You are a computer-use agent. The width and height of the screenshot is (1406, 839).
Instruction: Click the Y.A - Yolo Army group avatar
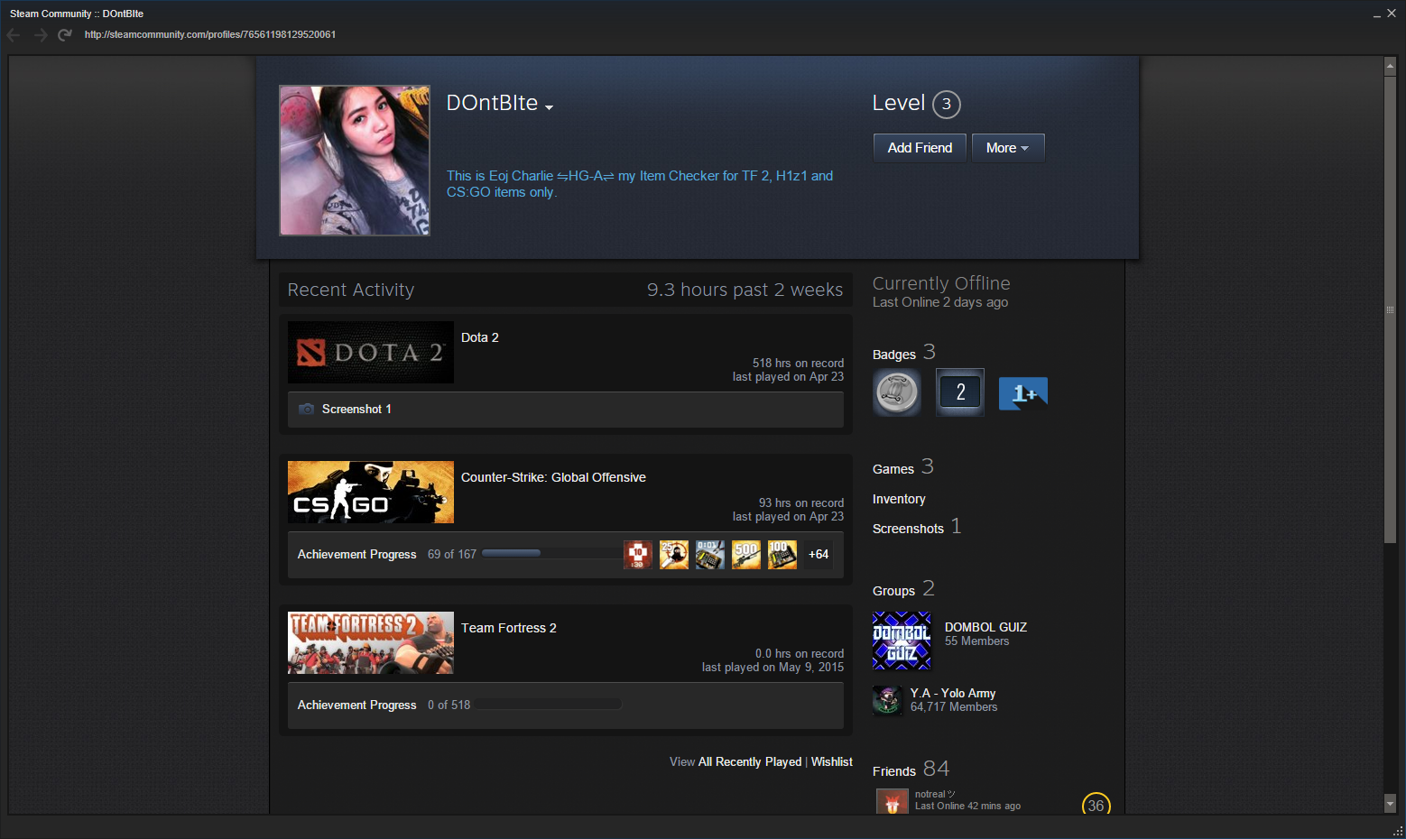887,700
